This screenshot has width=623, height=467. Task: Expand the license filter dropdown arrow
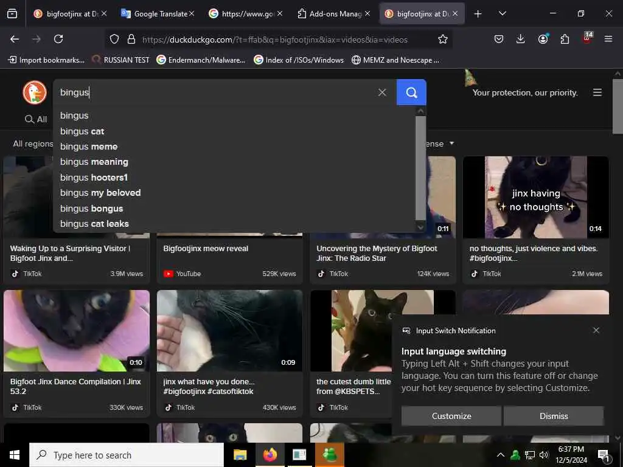tap(452, 144)
